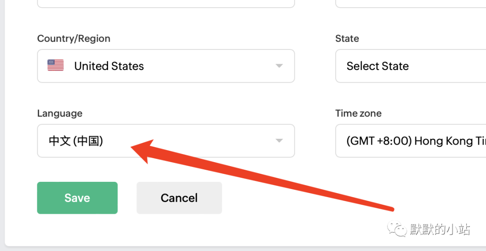
Task: Expand the Select State dropdown
Action: tap(411, 66)
